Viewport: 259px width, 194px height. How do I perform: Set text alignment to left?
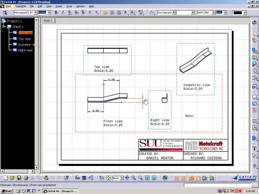point(105,13)
